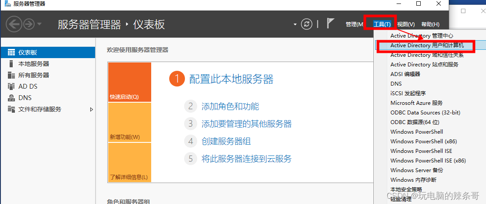Click the 仪表板 grid icon
Screen dimensions: 486x204
pos(11,52)
